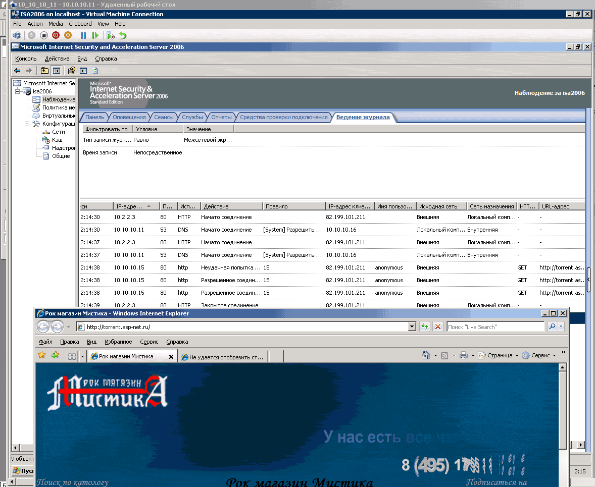Switch to the Сеансы tab
The image size is (595, 487).
[x=164, y=117]
